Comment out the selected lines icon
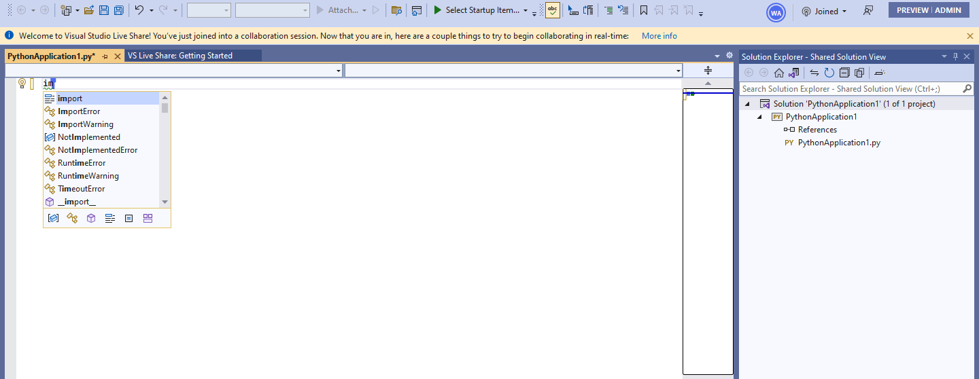 (608, 10)
